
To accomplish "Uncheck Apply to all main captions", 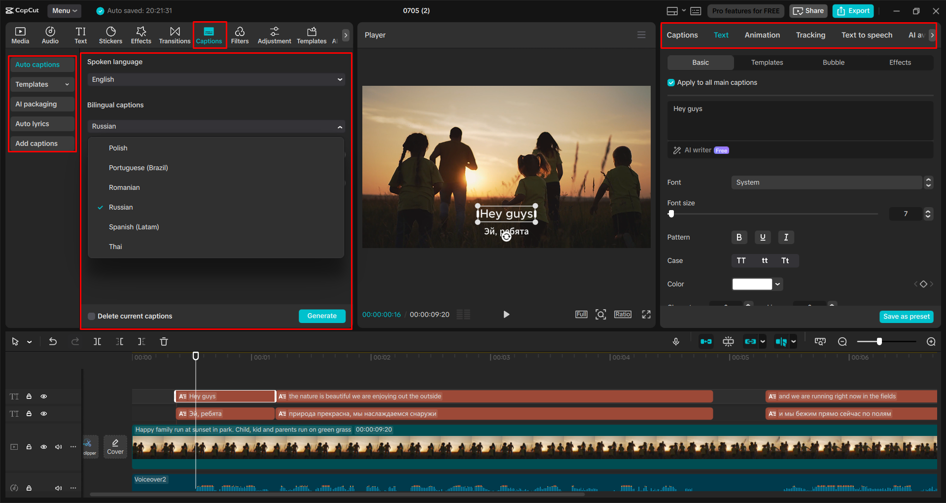I will click(671, 82).
